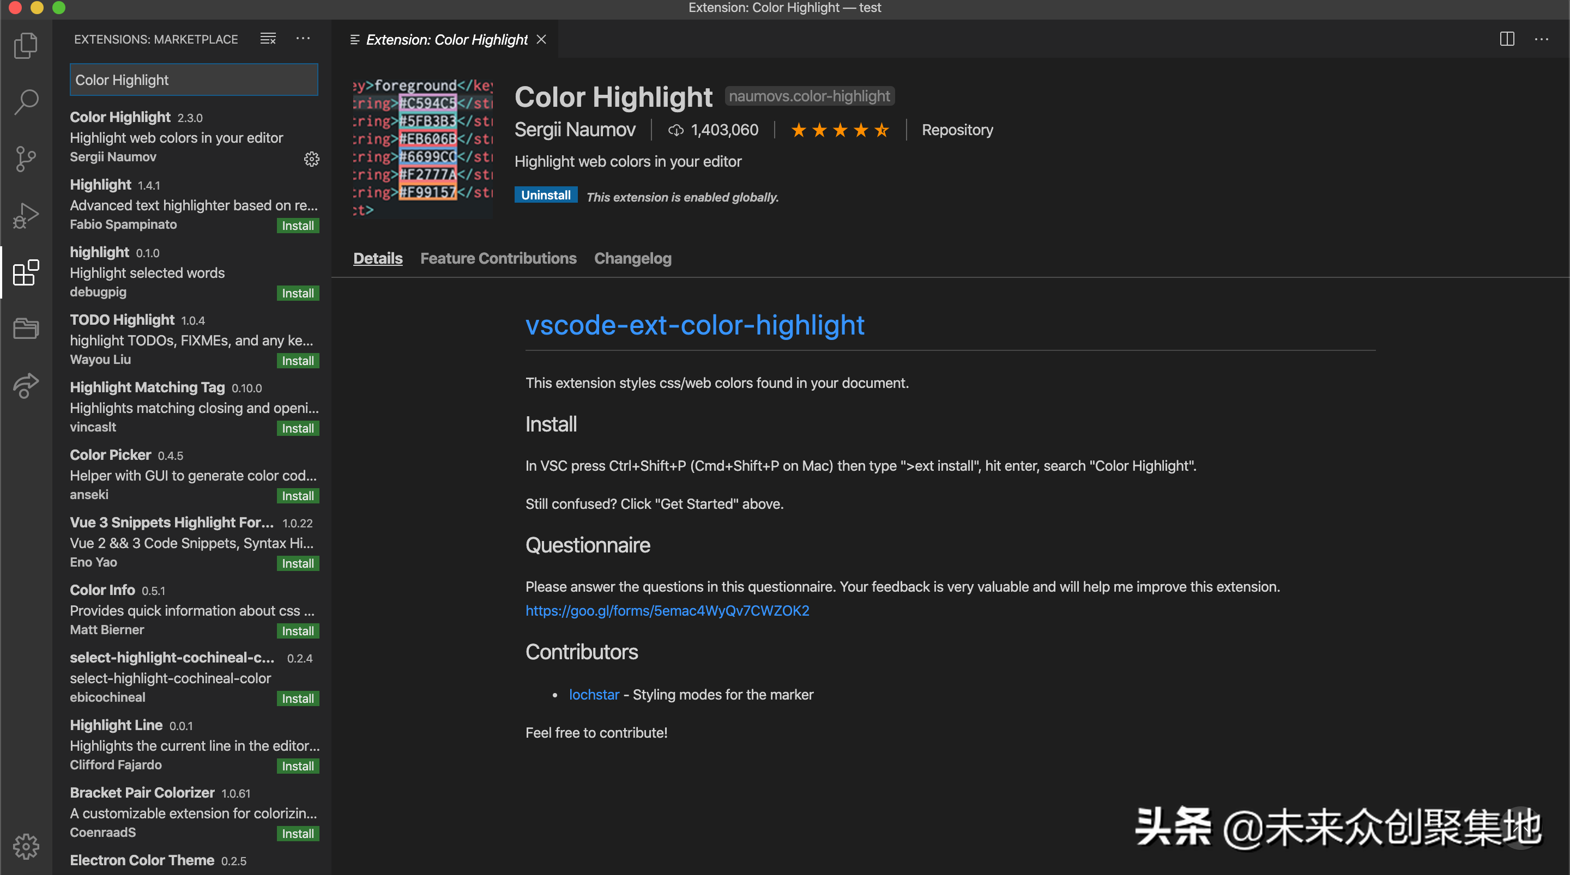Open Extensions view's more actions menu
The image size is (1570, 875).
tap(303, 39)
